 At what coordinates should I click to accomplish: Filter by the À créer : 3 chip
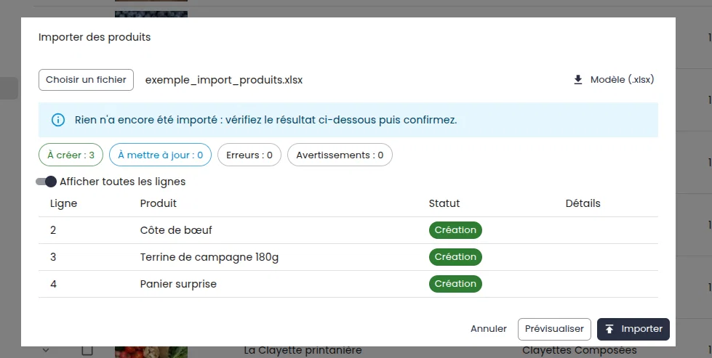click(71, 155)
